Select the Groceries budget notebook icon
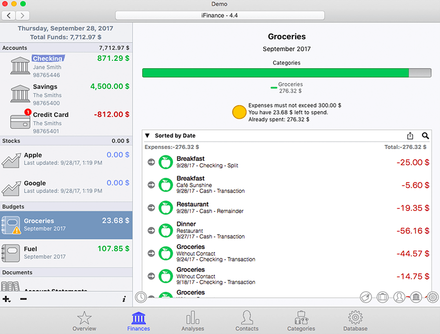 [11, 225]
